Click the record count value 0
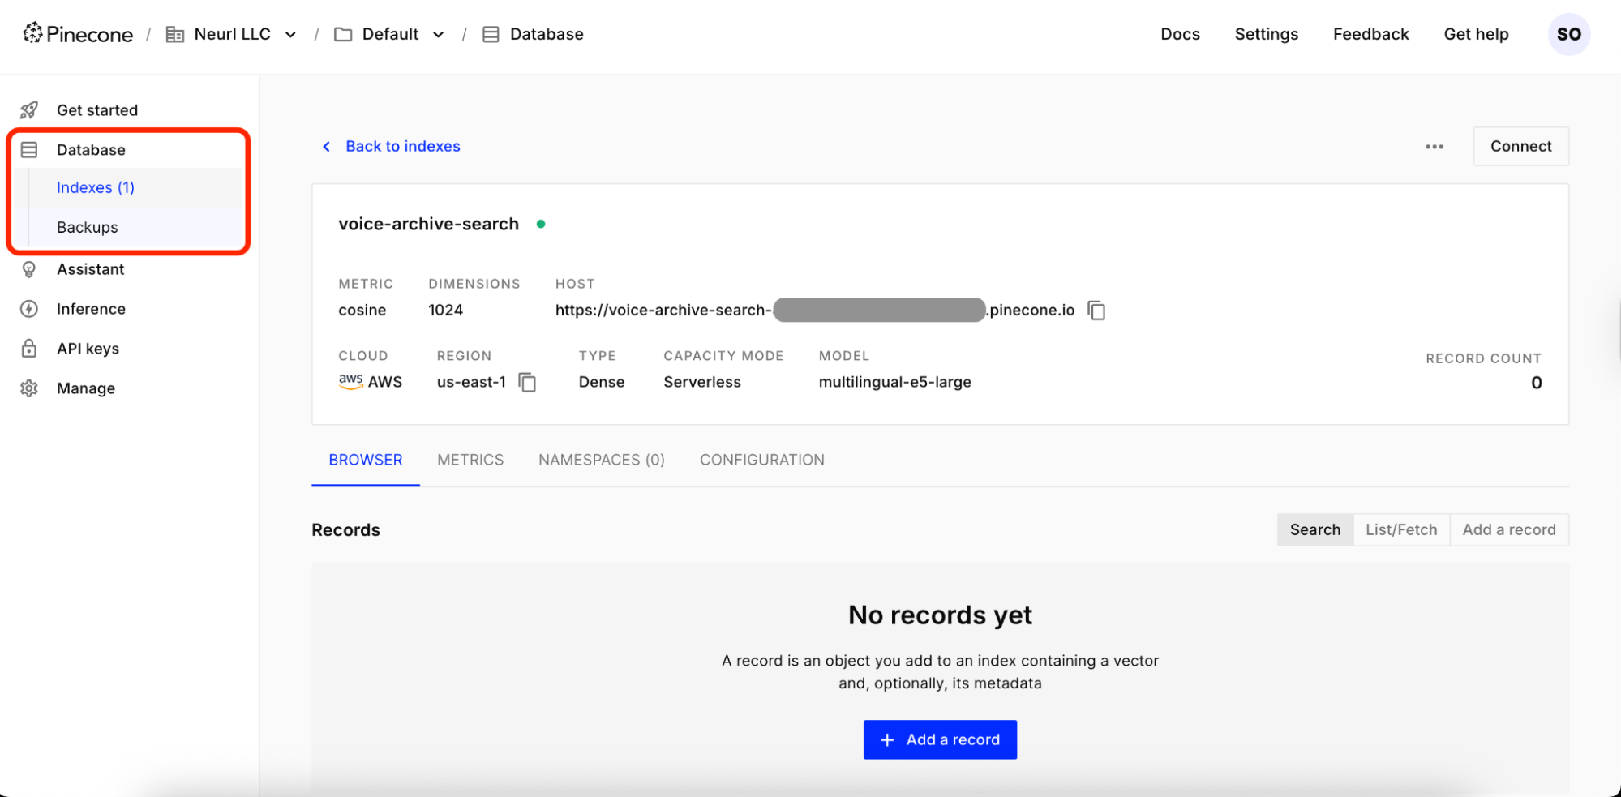Viewport: 1621px width, 797px height. tap(1536, 384)
